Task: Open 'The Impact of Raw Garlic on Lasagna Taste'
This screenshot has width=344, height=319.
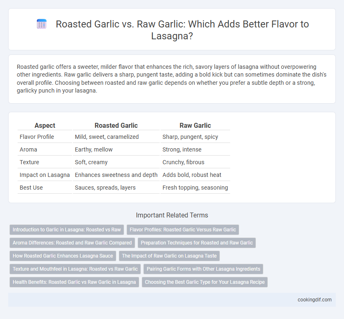Action: tap(170, 256)
